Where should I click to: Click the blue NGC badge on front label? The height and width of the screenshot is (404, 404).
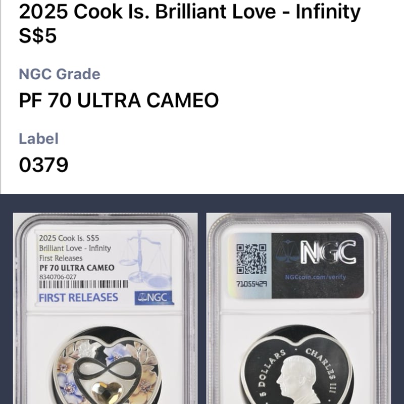pyautogui.click(x=154, y=298)
